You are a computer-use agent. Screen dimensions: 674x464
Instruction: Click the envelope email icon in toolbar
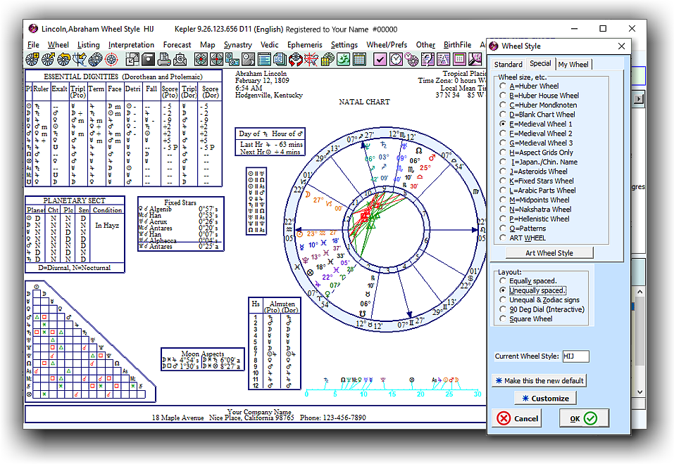(x=180, y=59)
